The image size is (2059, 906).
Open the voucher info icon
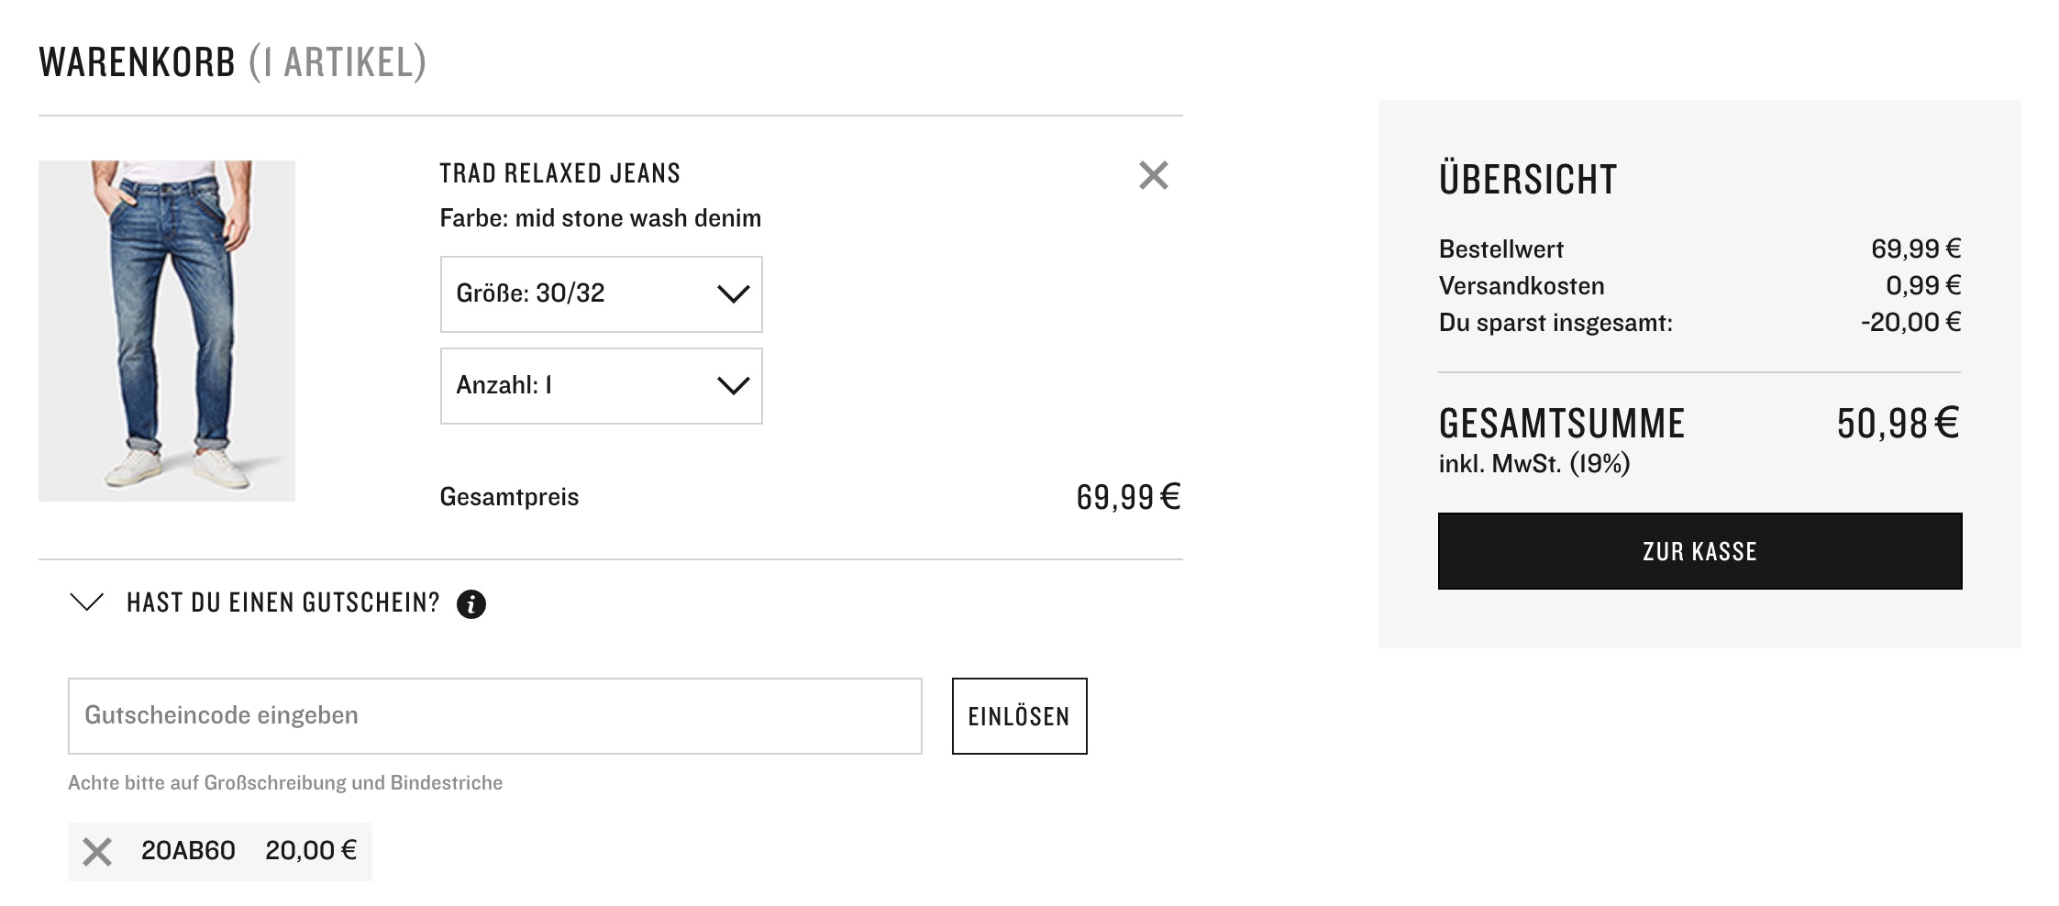click(470, 604)
